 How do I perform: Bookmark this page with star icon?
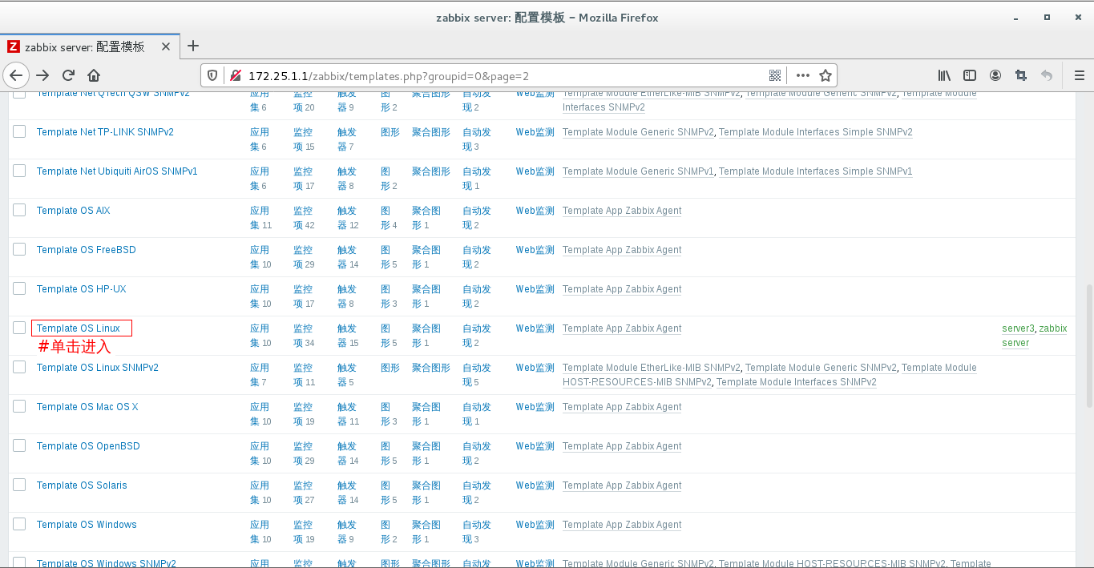[x=826, y=75]
